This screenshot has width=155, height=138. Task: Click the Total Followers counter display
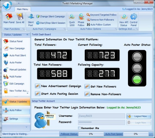(54, 55)
